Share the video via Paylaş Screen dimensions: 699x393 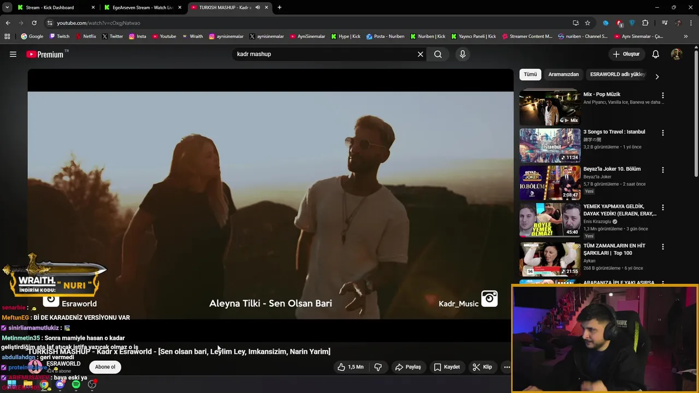(x=408, y=367)
